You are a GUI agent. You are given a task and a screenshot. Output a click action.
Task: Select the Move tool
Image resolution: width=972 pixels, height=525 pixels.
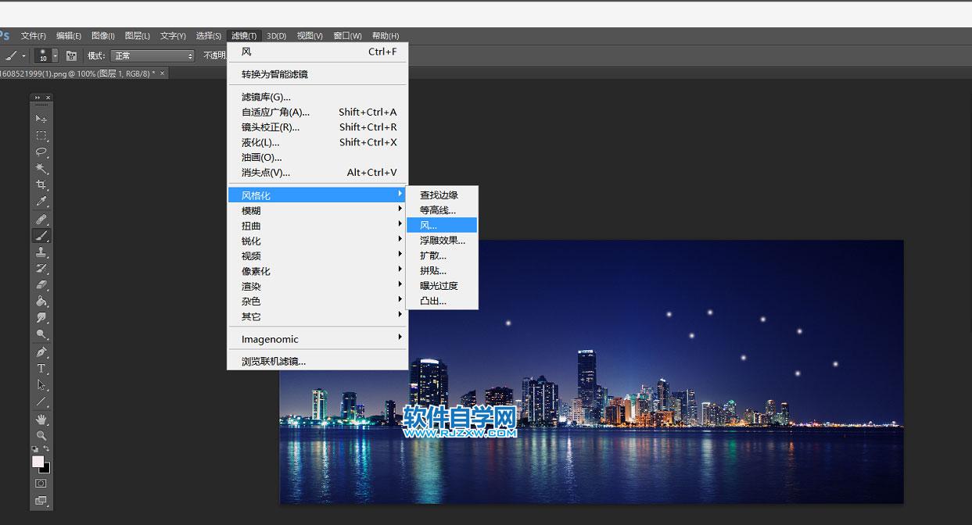[x=41, y=120]
